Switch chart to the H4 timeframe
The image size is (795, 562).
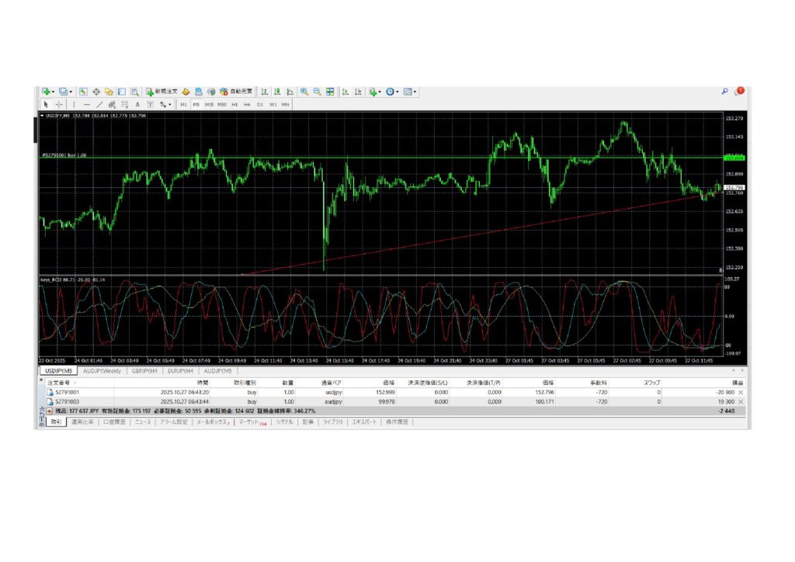pos(247,104)
